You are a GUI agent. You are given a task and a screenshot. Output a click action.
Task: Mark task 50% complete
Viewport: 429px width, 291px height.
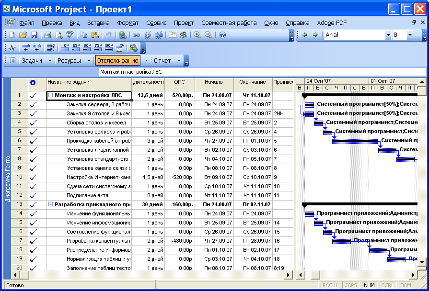(x=87, y=48)
